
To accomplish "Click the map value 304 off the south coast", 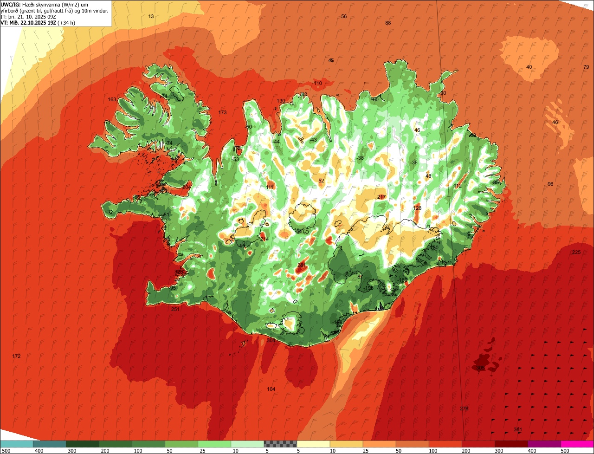I will (x=271, y=340).
